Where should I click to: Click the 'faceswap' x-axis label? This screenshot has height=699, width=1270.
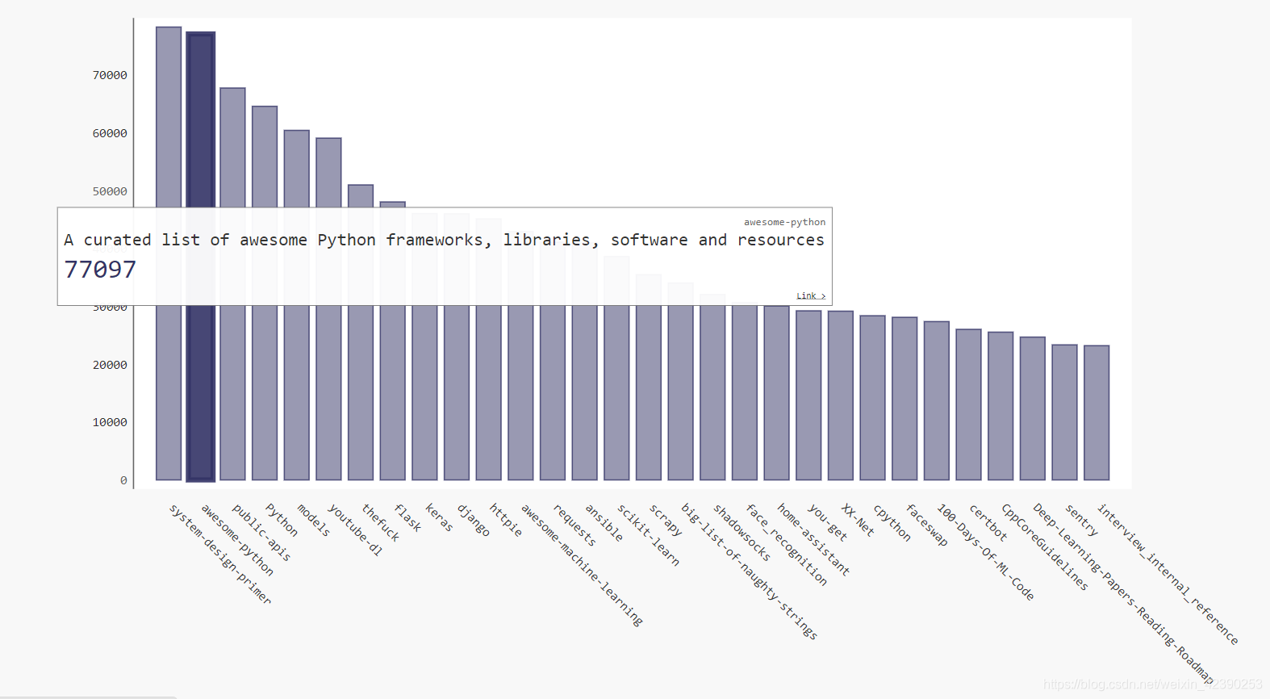tap(926, 525)
